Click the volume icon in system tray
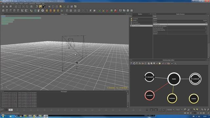This screenshot has width=210, height=118. [x=199, y=116]
